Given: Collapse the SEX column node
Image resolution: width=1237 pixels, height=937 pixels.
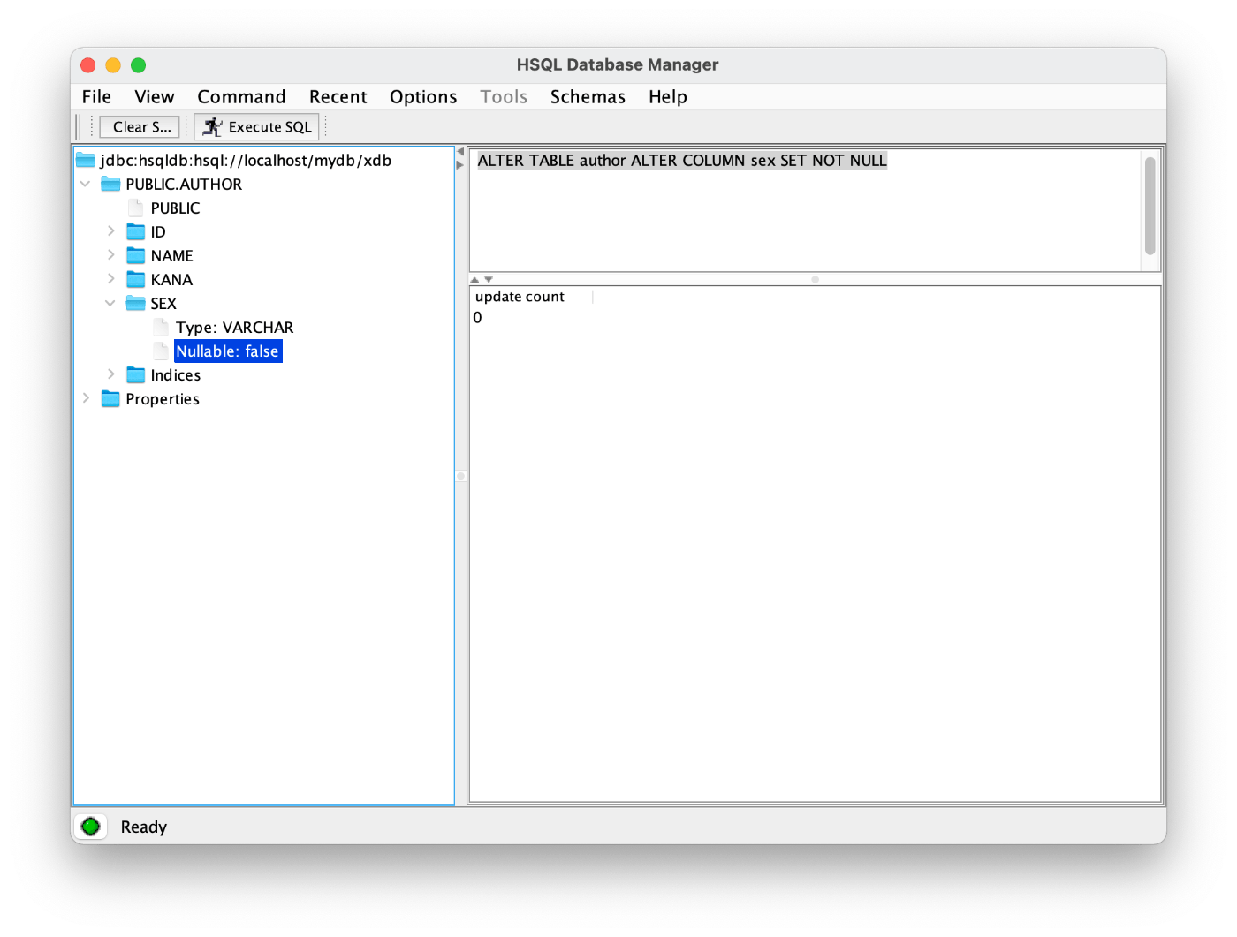Looking at the screenshot, I should tap(110, 303).
